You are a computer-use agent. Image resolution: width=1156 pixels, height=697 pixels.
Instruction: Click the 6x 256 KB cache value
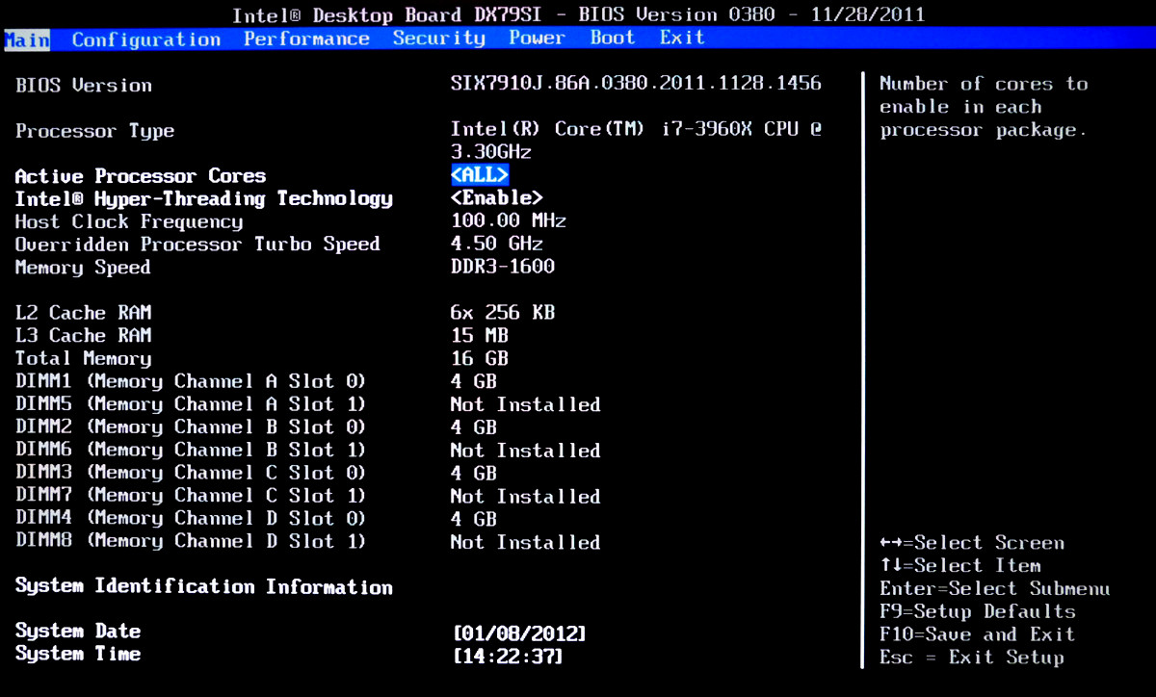point(502,313)
